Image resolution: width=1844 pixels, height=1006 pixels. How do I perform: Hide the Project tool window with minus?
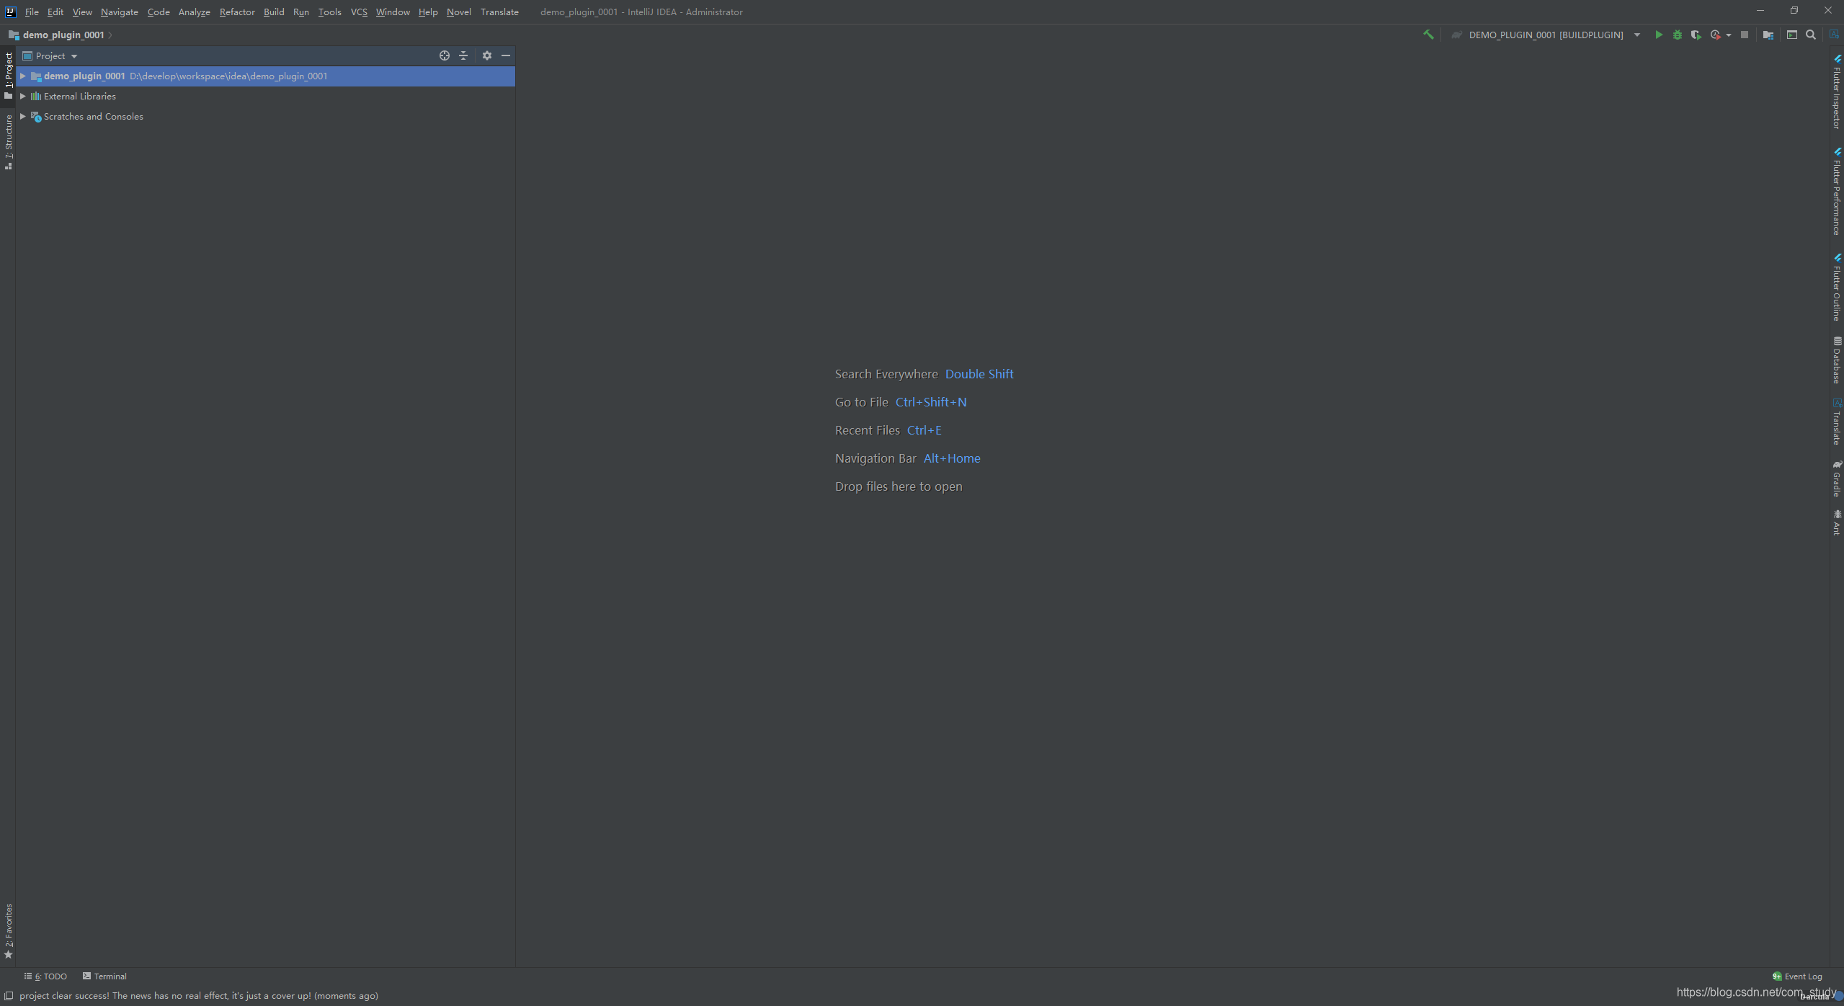point(506,55)
